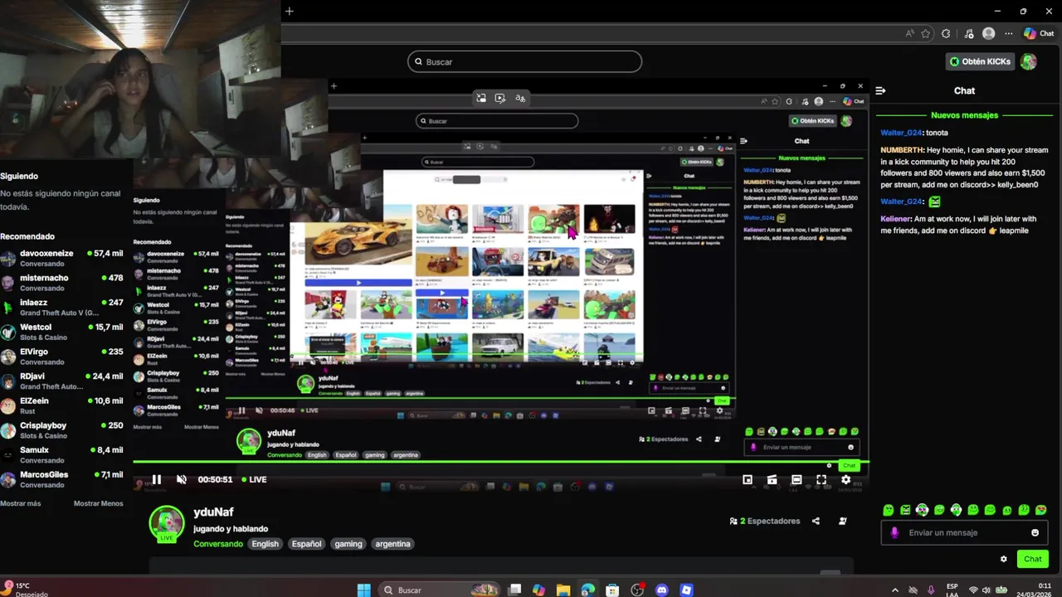Open ElZeein Rust channel

click(62, 405)
